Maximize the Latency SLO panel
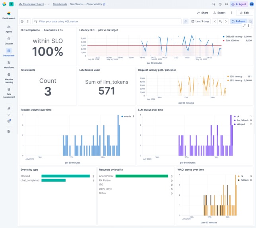Screen dimensions: 256x228 244,25
